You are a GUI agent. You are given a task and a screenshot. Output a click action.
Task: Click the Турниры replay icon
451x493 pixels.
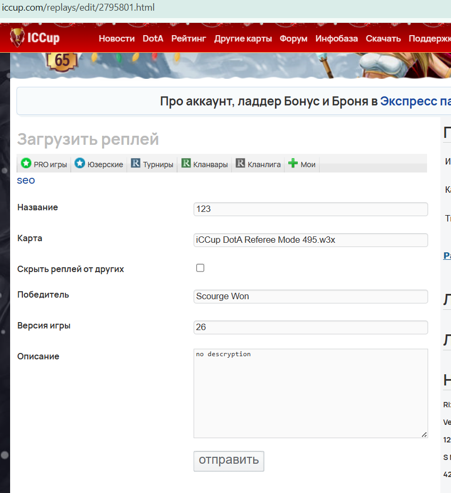tap(136, 163)
